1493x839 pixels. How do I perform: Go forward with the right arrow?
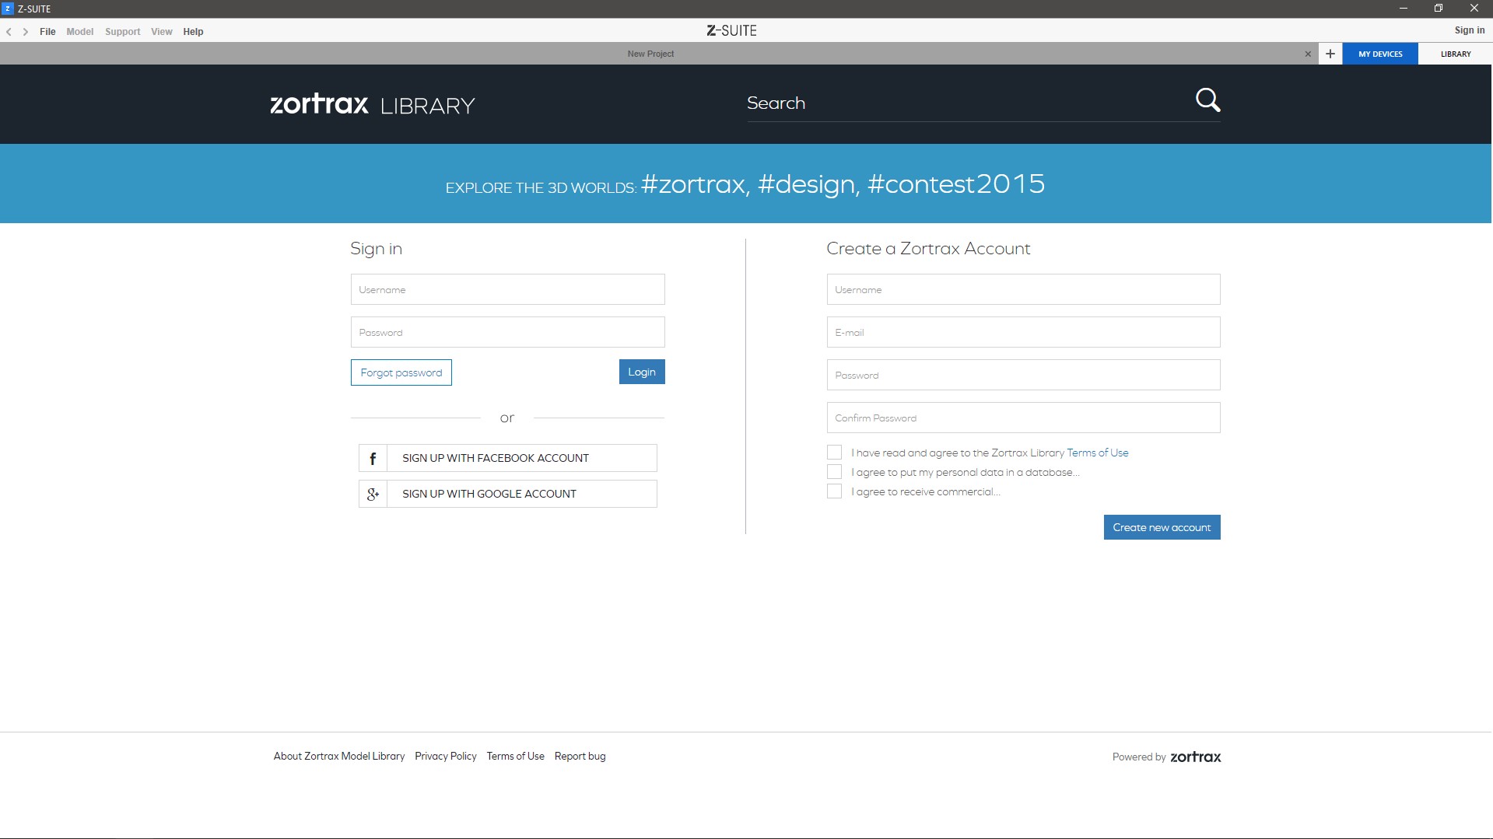[26, 32]
